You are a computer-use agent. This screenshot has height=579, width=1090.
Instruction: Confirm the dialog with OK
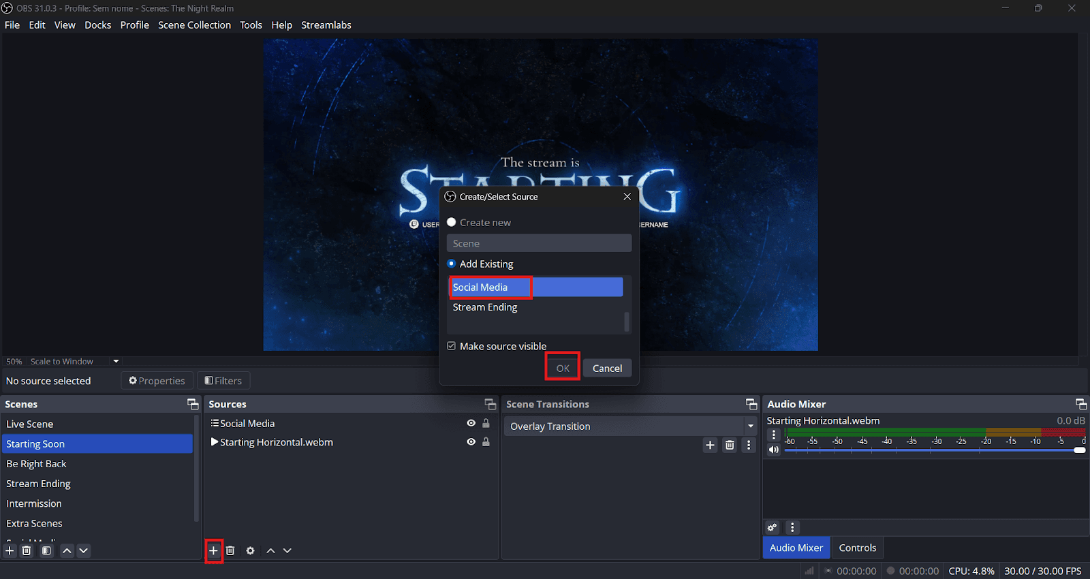pyautogui.click(x=563, y=368)
